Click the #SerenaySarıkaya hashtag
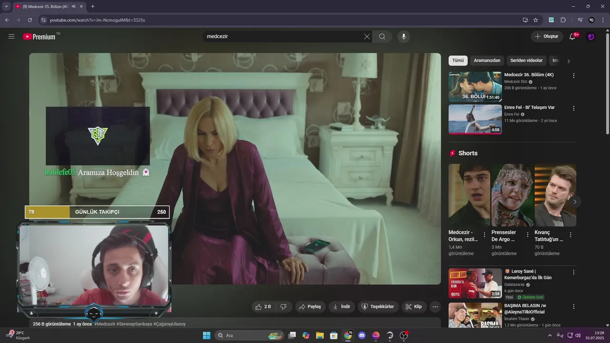 pos(134,324)
